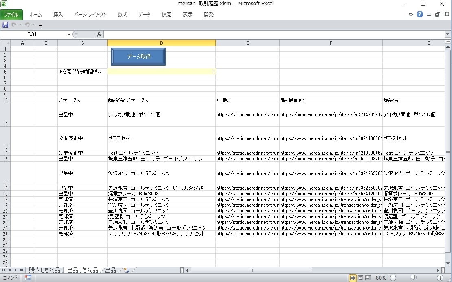Click the 取引画面url header cell
The height and width of the screenshot is (282, 452).
coord(331,100)
